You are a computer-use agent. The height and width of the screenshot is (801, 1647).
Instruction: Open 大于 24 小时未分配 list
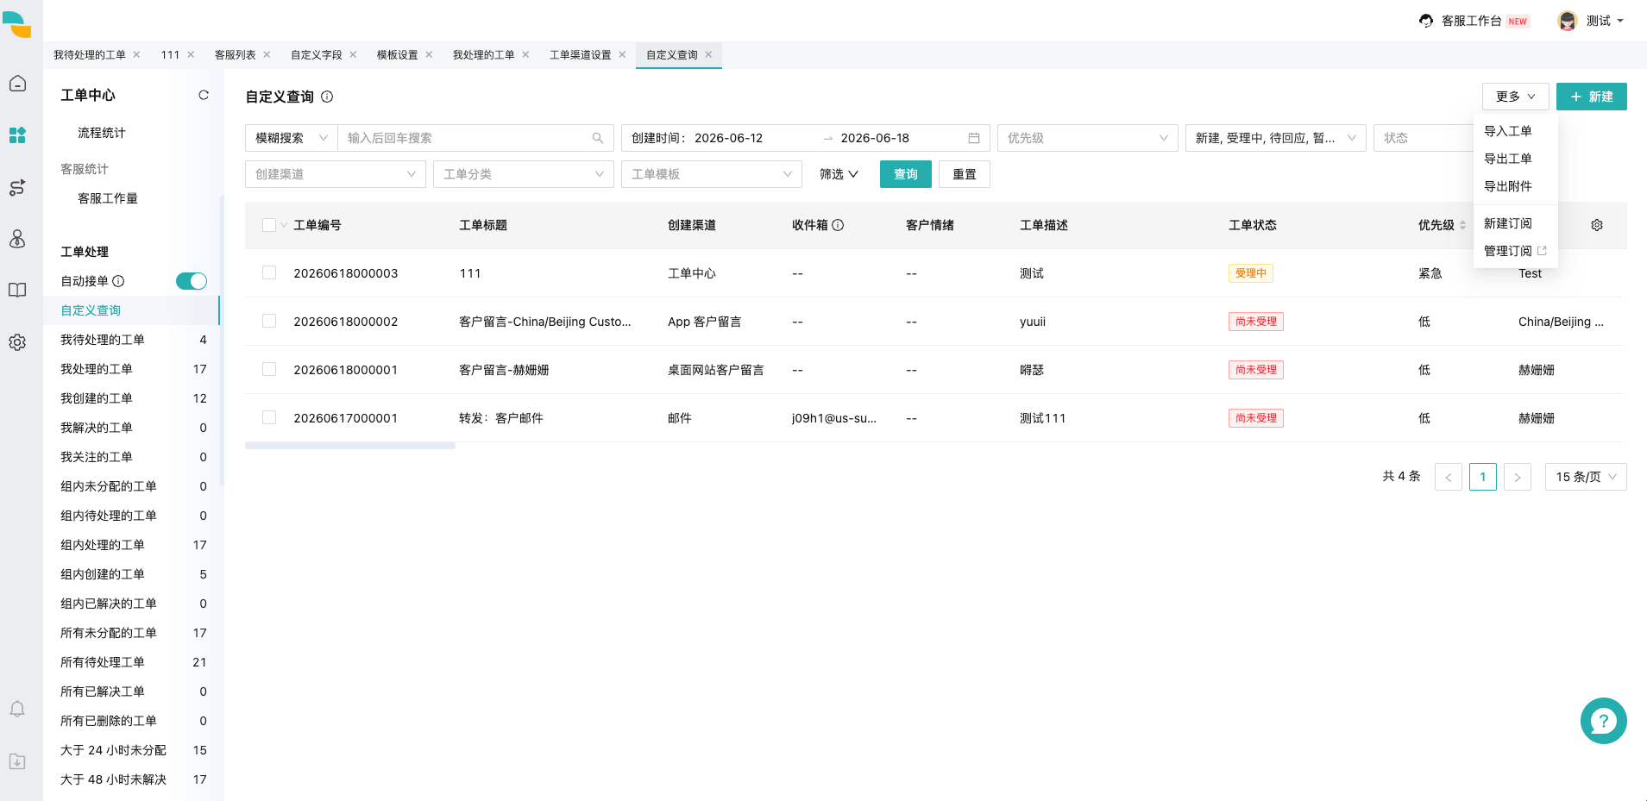click(x=131, y=750)
